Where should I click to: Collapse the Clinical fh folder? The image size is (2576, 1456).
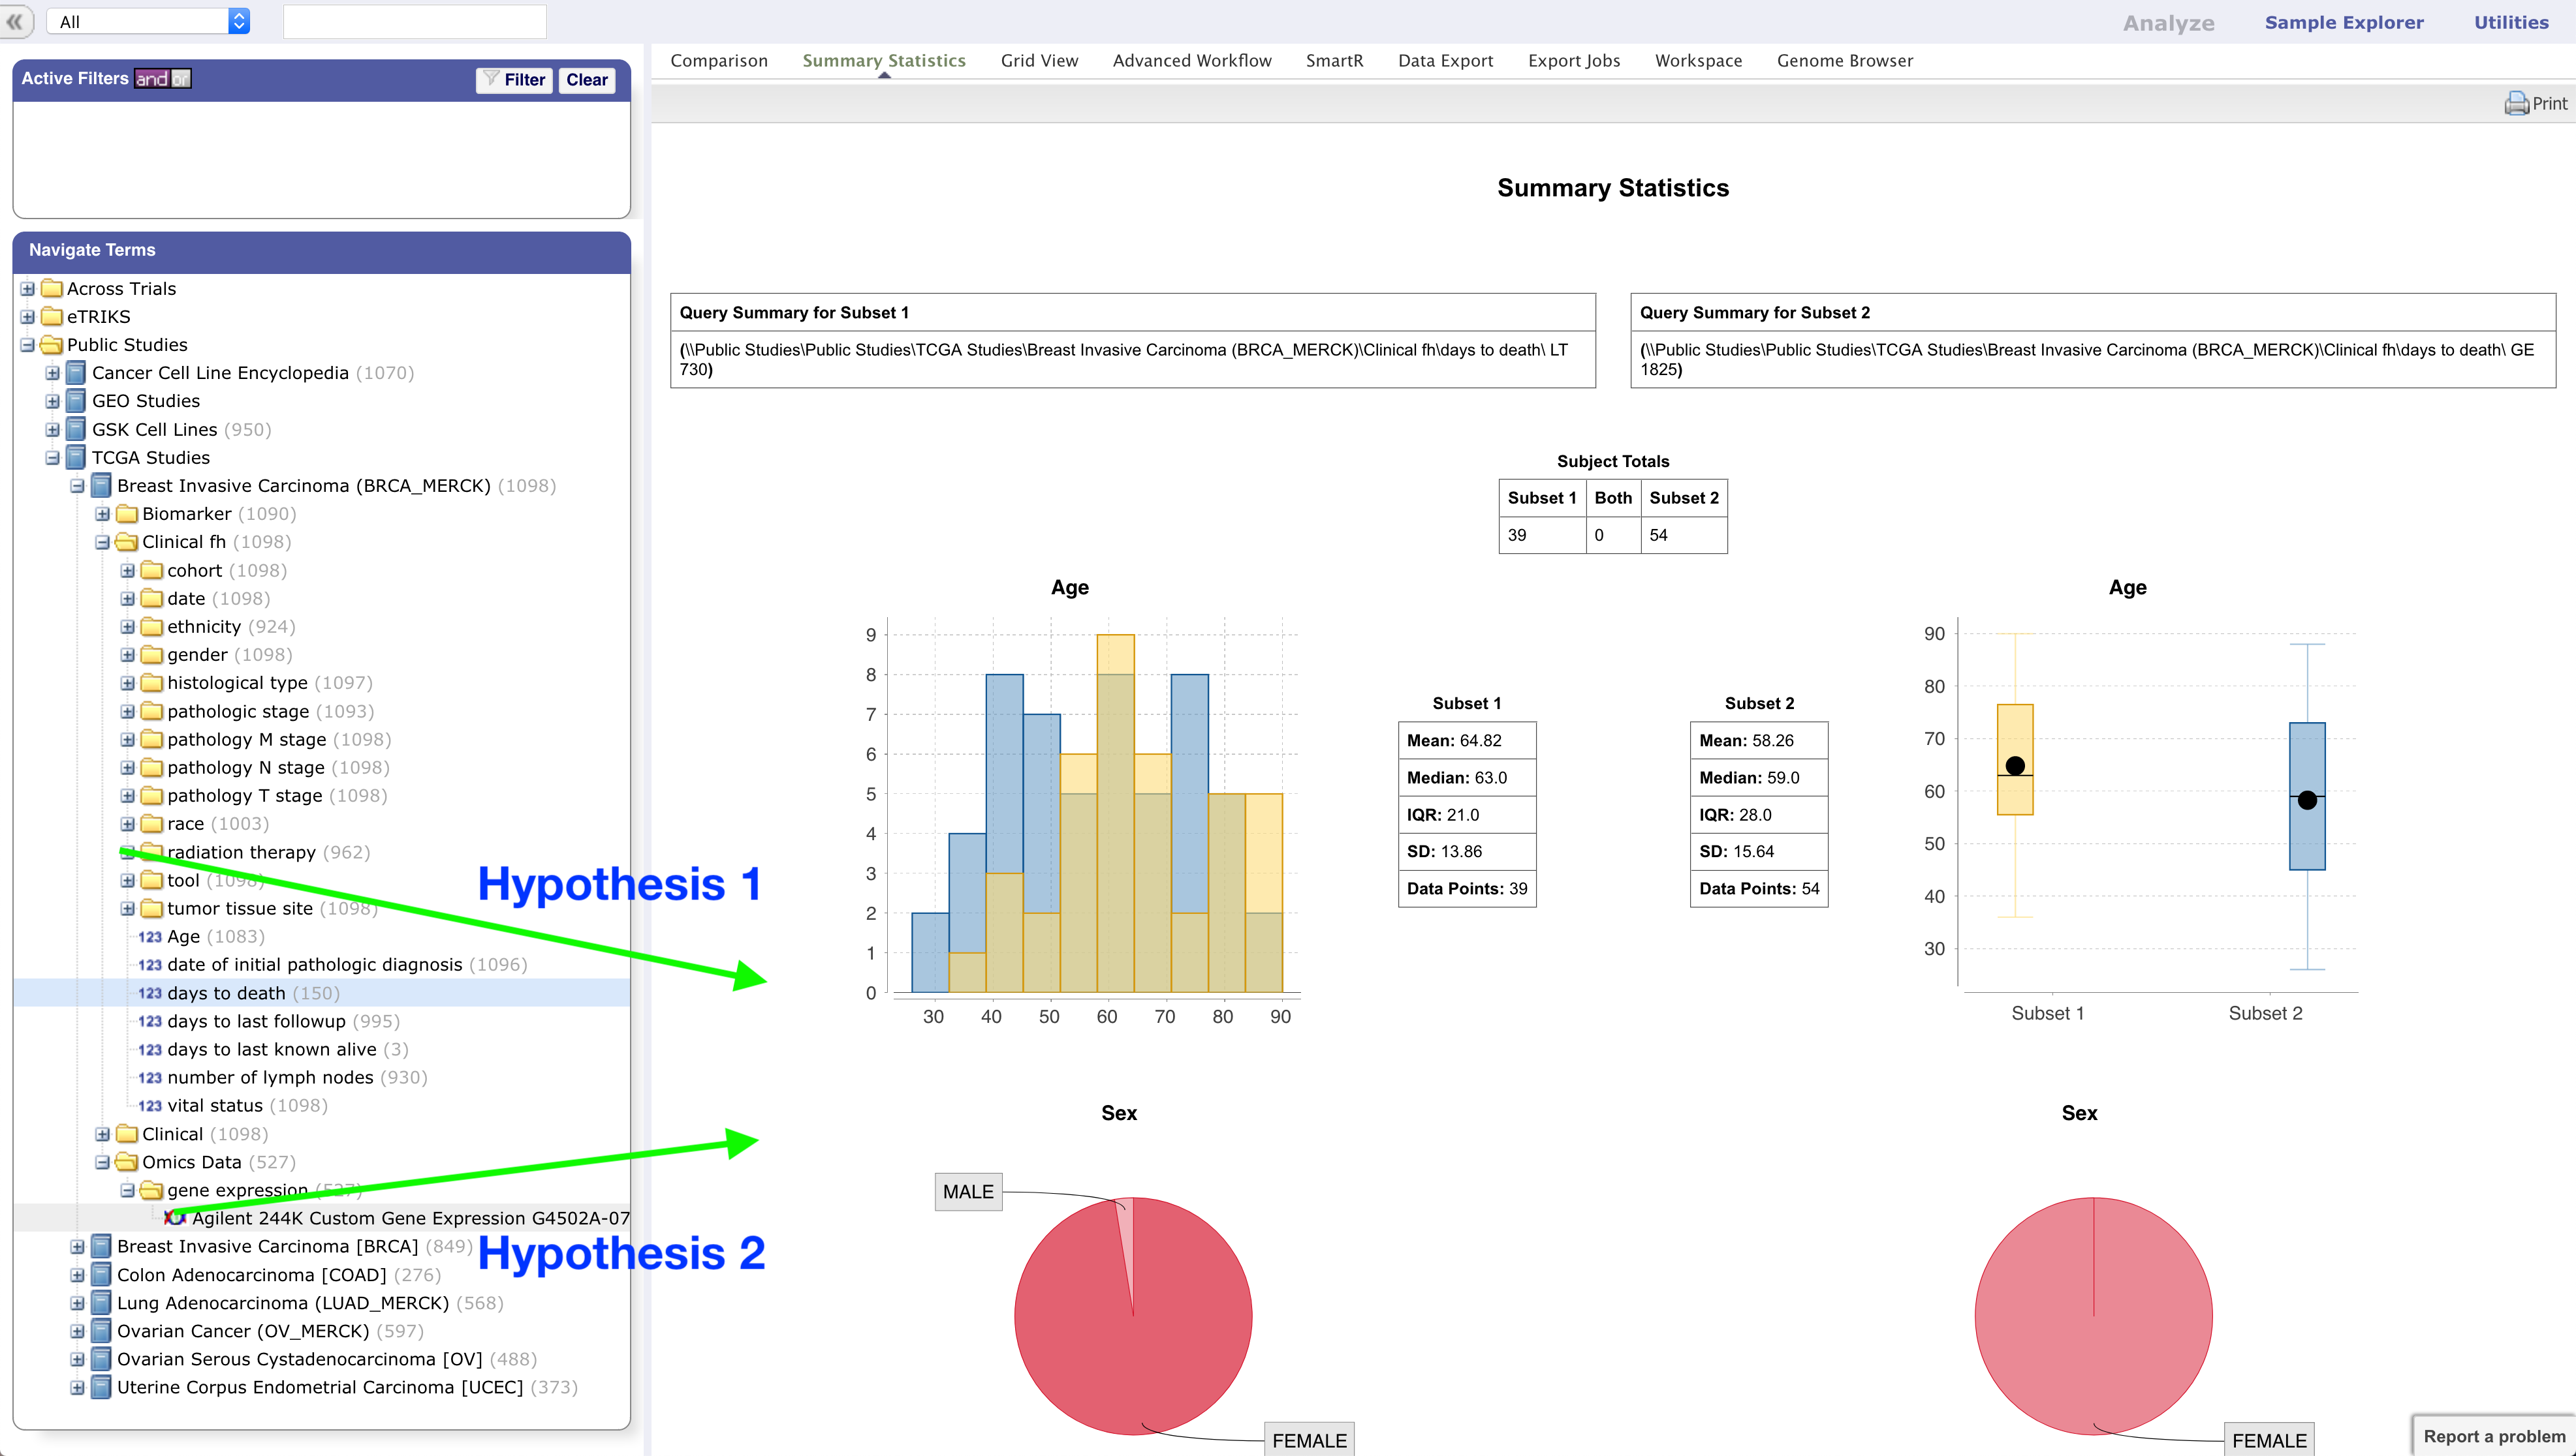pos(102,542)
